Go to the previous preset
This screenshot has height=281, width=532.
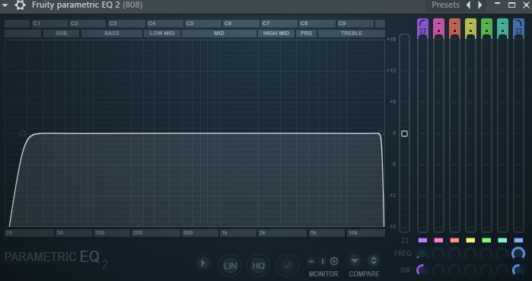pyautogui.click(x=469, y=5)
